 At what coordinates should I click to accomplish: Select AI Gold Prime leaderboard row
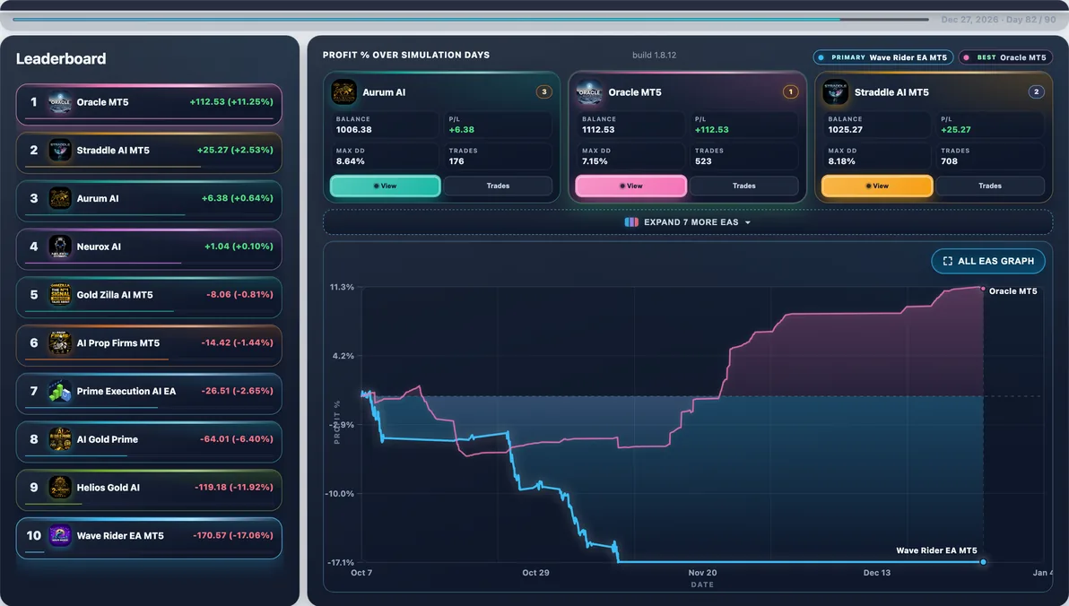149,442
